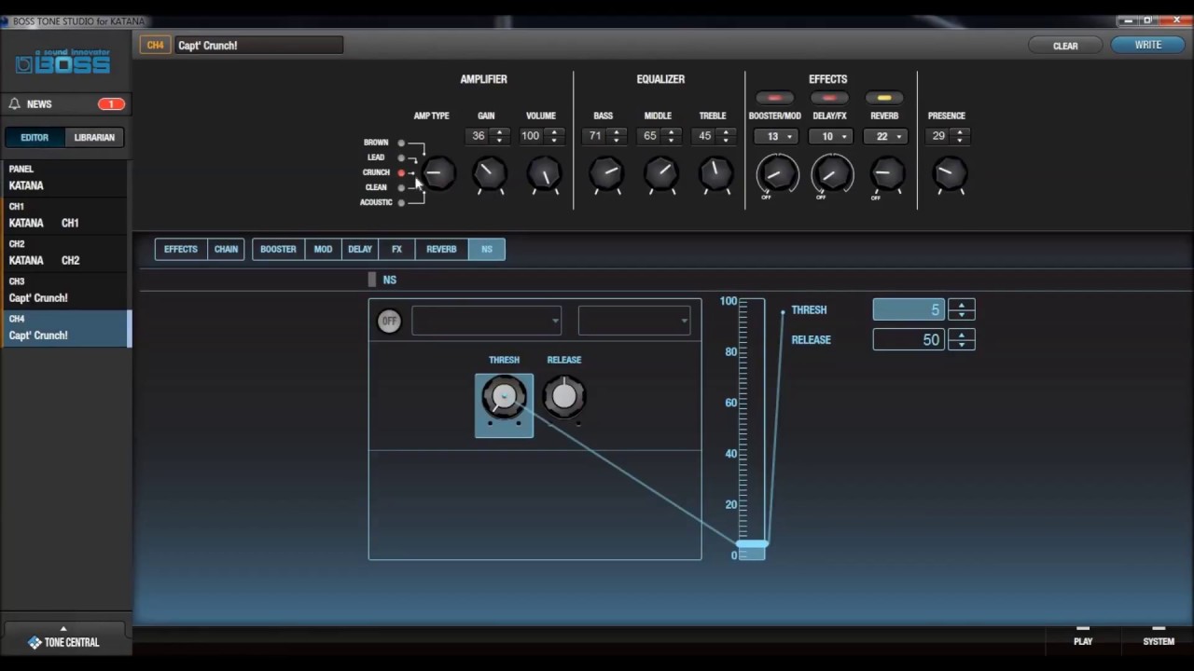Decrease NS Release value stepper
The image size is (1194, 671).
pos(962,345)
